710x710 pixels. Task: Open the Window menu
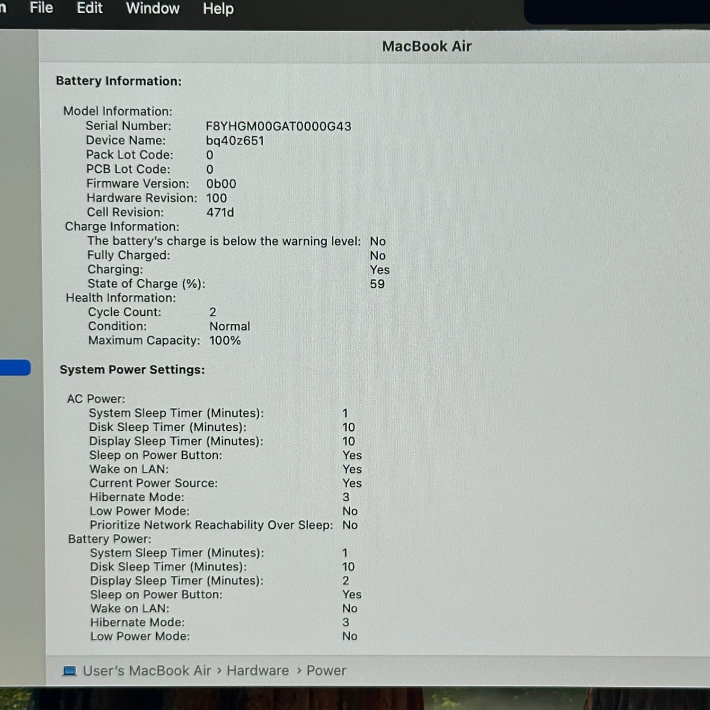point(152,9)
